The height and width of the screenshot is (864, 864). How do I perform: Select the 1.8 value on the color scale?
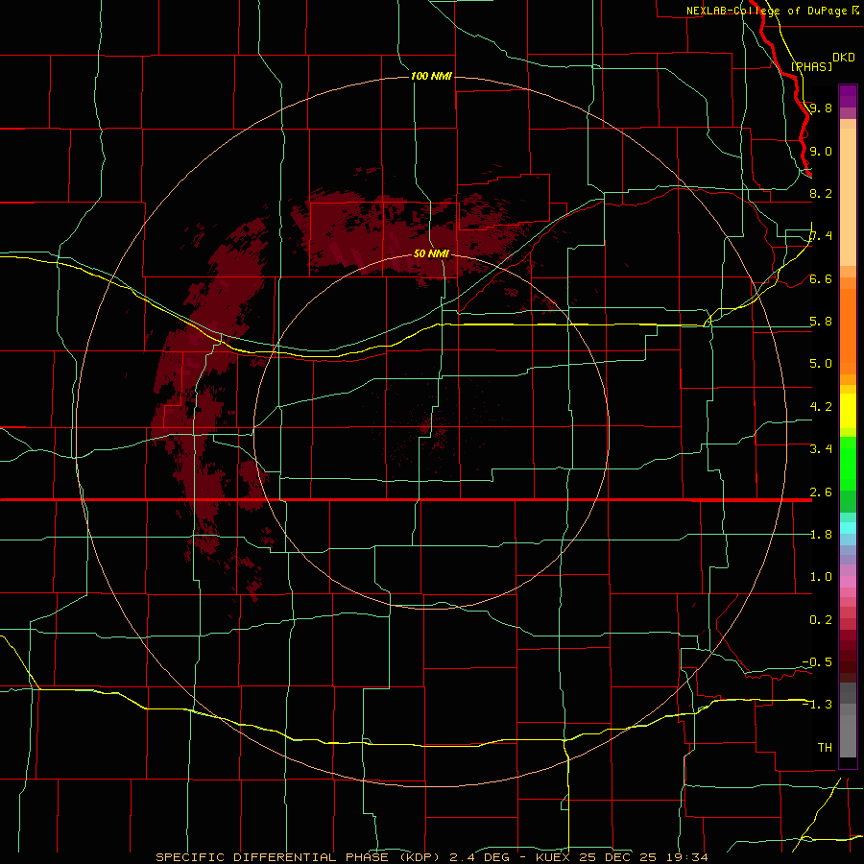click(821, 535)
